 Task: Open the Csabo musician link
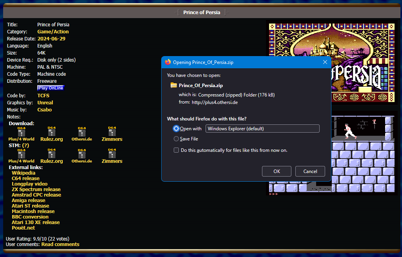pyautogui.click(x=45, y=109)
